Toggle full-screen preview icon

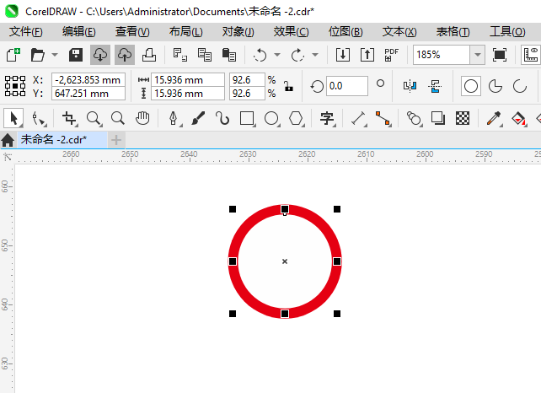(499, 55)
